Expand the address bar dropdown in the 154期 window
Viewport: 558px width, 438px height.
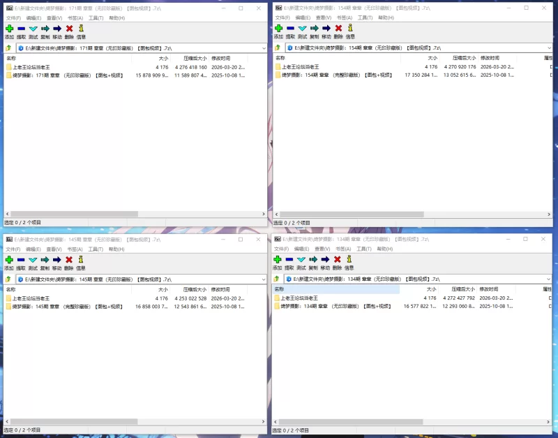click(x=548, y=48)
